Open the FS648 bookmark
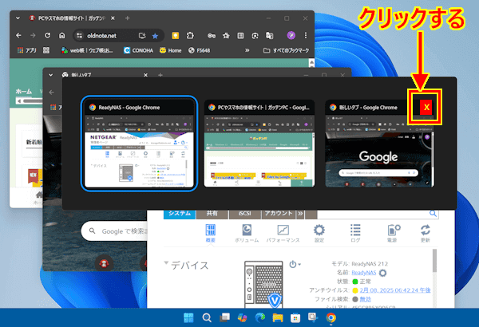479x327 pixels. tap(199, 50)
